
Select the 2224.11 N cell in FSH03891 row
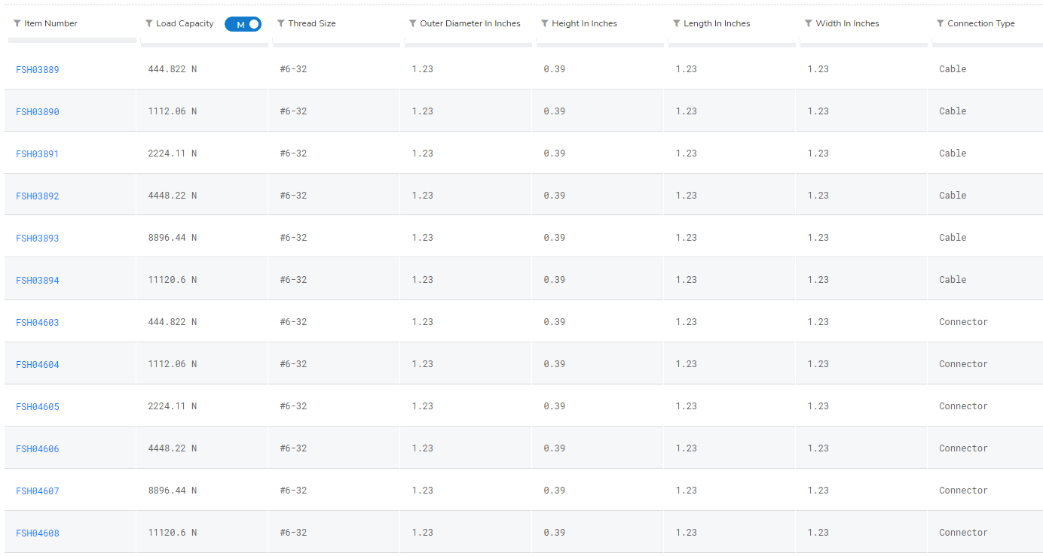pos(173,153)
